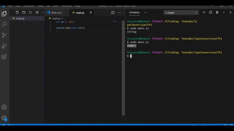The height and width of the screenshot is (131, 234).
Task: Open editor more actions ellipsis
Action: click(x=120, y=13)
